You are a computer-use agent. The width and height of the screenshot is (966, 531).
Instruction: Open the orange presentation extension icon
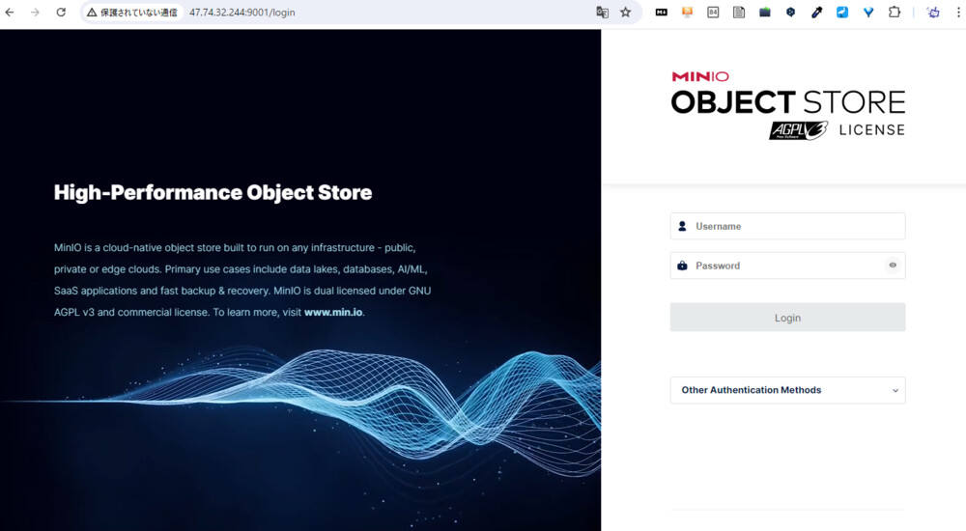(687, 13)
